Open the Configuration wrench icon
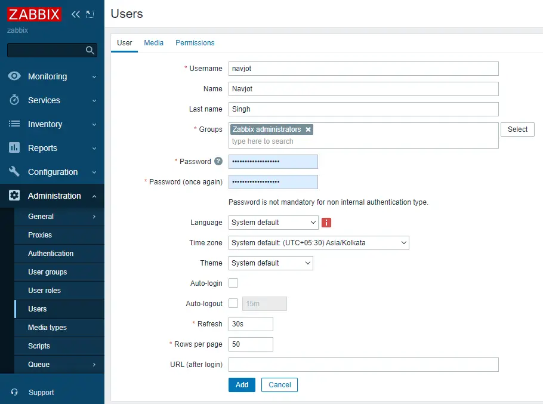This screenshot has width=543, height=404. (x=14, y=172)
